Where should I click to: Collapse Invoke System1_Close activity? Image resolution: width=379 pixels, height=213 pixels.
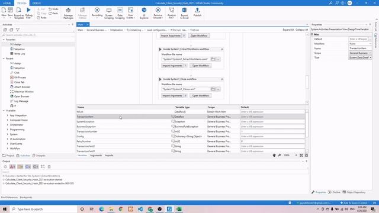(x=222, y=79)
